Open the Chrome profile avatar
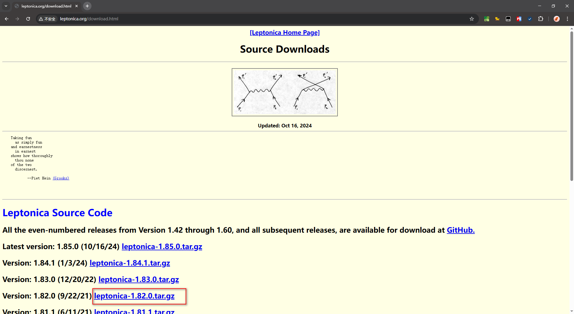This screenshot has width=574, height=314. point(557,19)
